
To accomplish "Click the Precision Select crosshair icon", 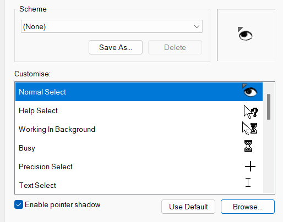I will coord(250,166).
